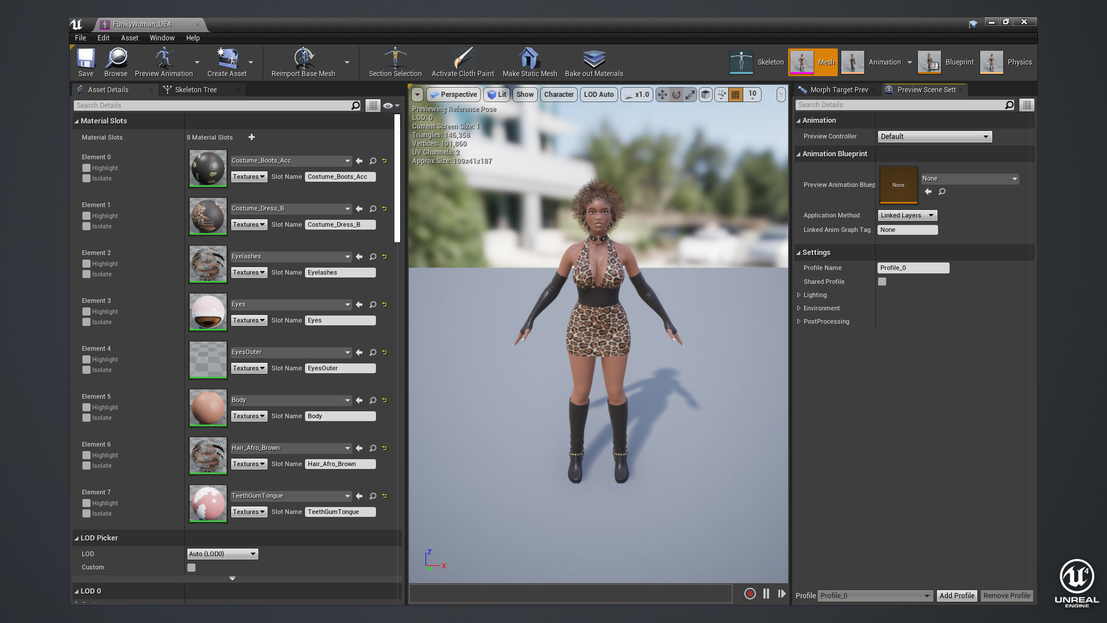Reset Body material to default
This screenshot has width=1107, height=623.
tap(385, 400)
